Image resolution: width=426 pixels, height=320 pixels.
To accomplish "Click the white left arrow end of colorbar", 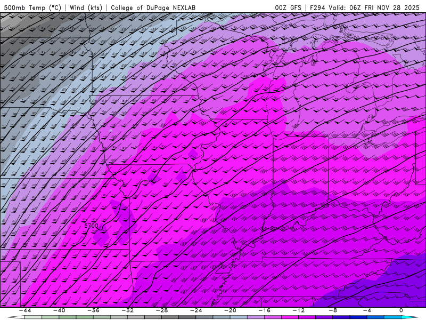I will pyautogui.click(x=16, y=317).
